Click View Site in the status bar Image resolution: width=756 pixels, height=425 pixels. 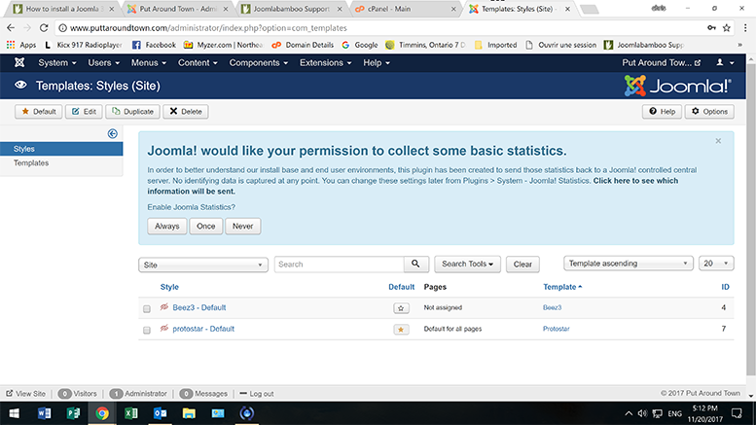[25, 394]
